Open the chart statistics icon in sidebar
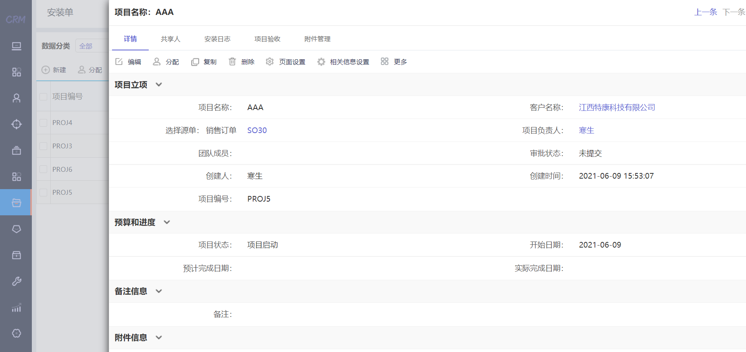The width and height of the screenshot is (746, 352). click(x=17, y=308)
